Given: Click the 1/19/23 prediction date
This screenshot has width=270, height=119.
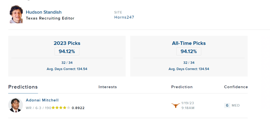Looking at the screenshot, I should point(188,103).
